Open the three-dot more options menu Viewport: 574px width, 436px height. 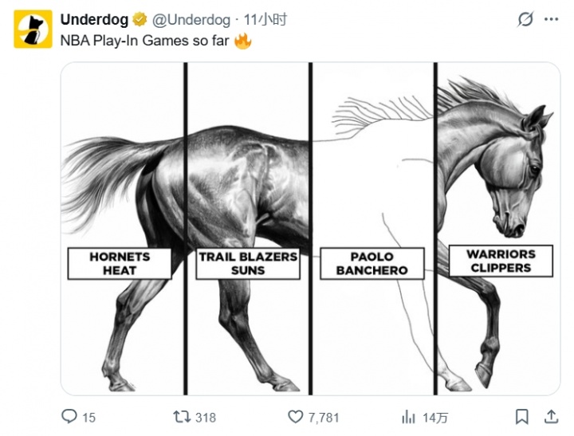[551, 20]
